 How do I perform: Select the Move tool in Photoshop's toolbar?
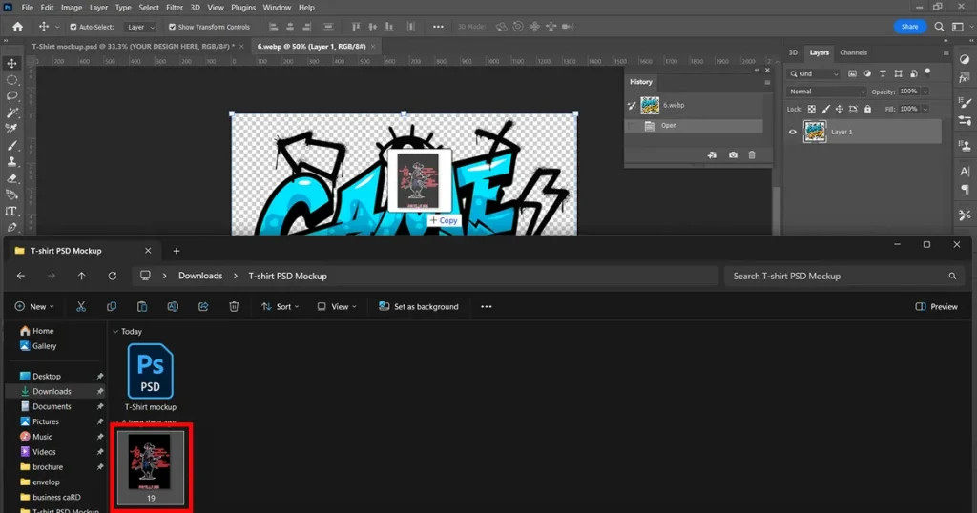(x=11, y=64)
